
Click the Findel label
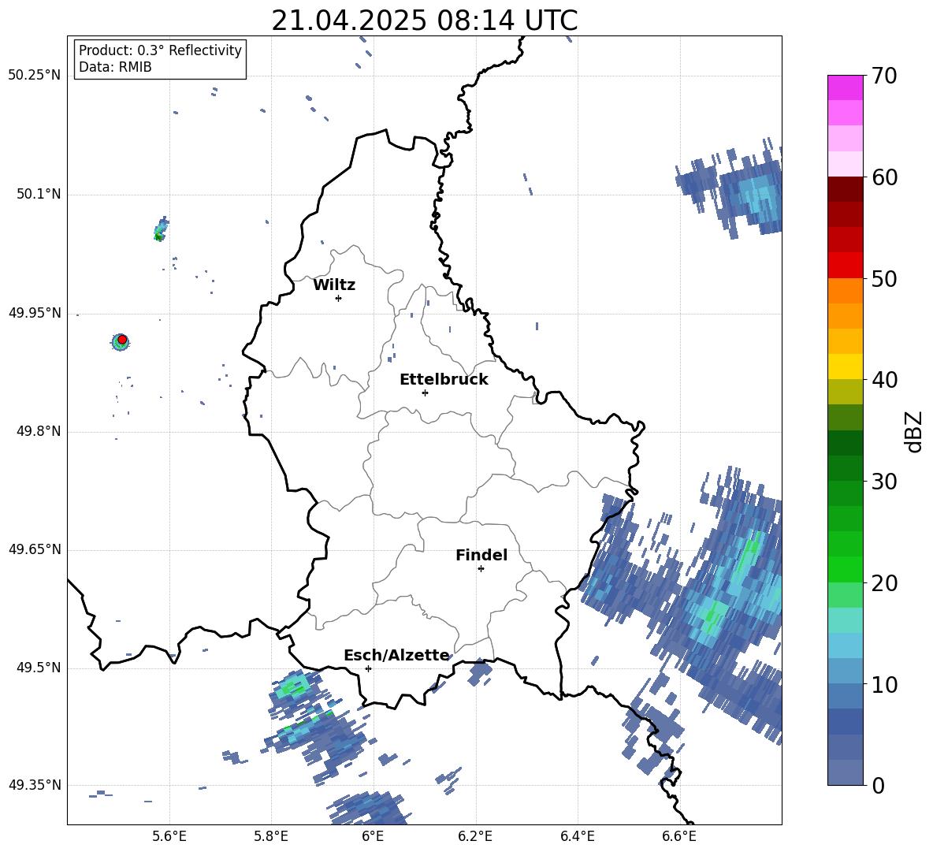[481, 555]
